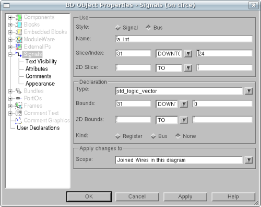261x207 pixels.
Task: Click the Bounds DOWNTO direction box
Action: [x=167, y=104]
